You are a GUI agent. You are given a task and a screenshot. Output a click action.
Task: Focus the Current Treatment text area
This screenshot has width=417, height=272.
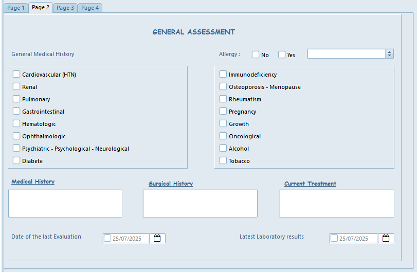[x=337, y=204]
